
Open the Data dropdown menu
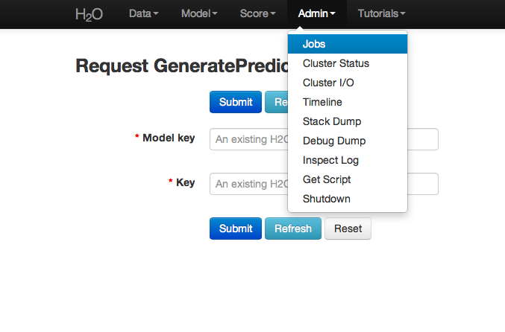point(143,13)
